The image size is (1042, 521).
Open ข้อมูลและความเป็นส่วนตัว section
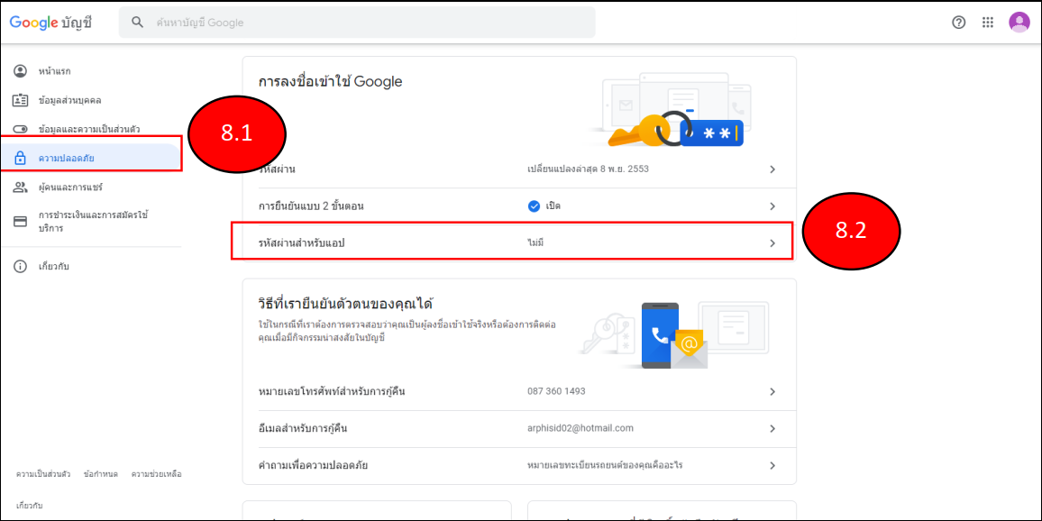(90, 129)
